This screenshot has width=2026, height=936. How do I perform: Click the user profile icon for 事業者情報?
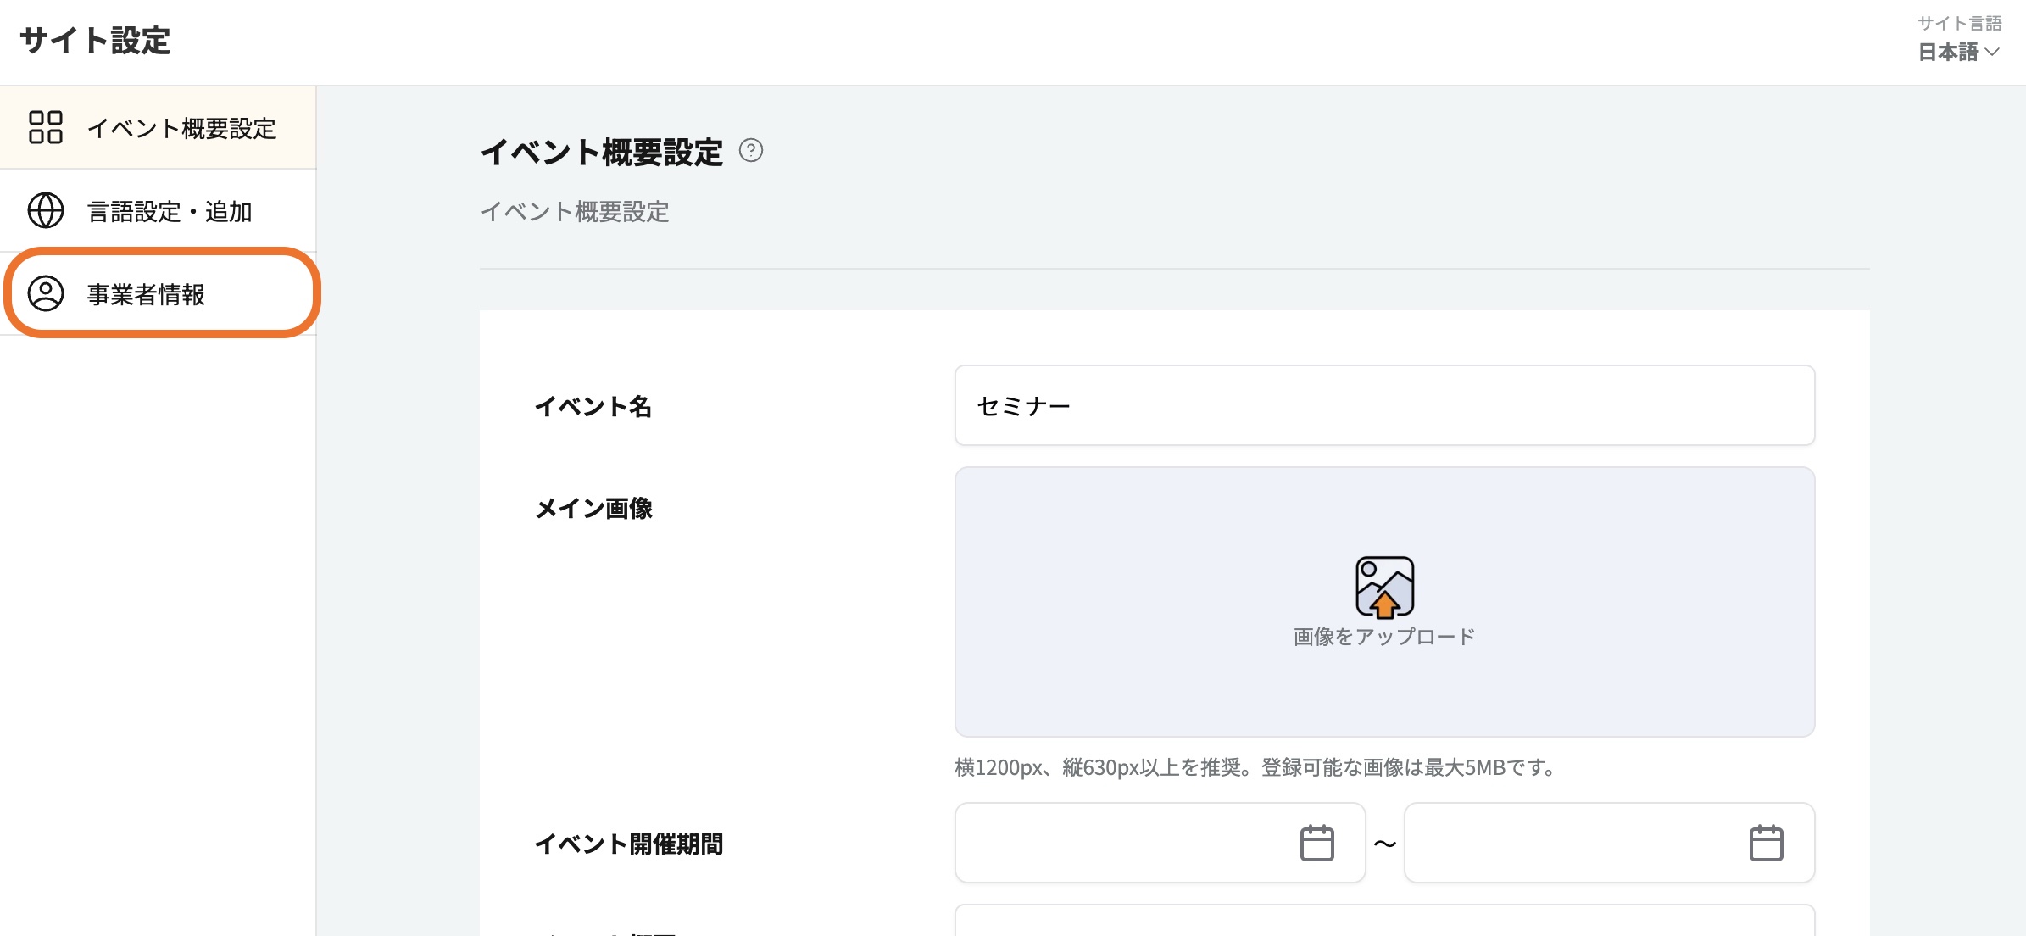point(46,293)
